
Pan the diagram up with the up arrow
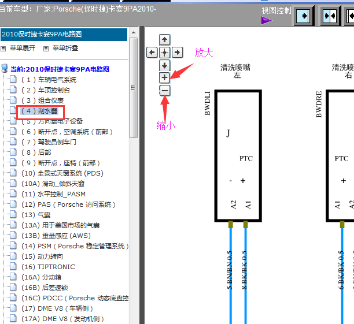point(165,40)
